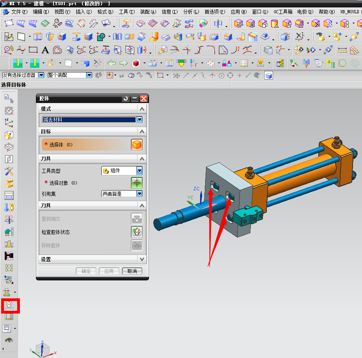
Task: Toggle the point on face snap button
Action: (x=257, y=76)
